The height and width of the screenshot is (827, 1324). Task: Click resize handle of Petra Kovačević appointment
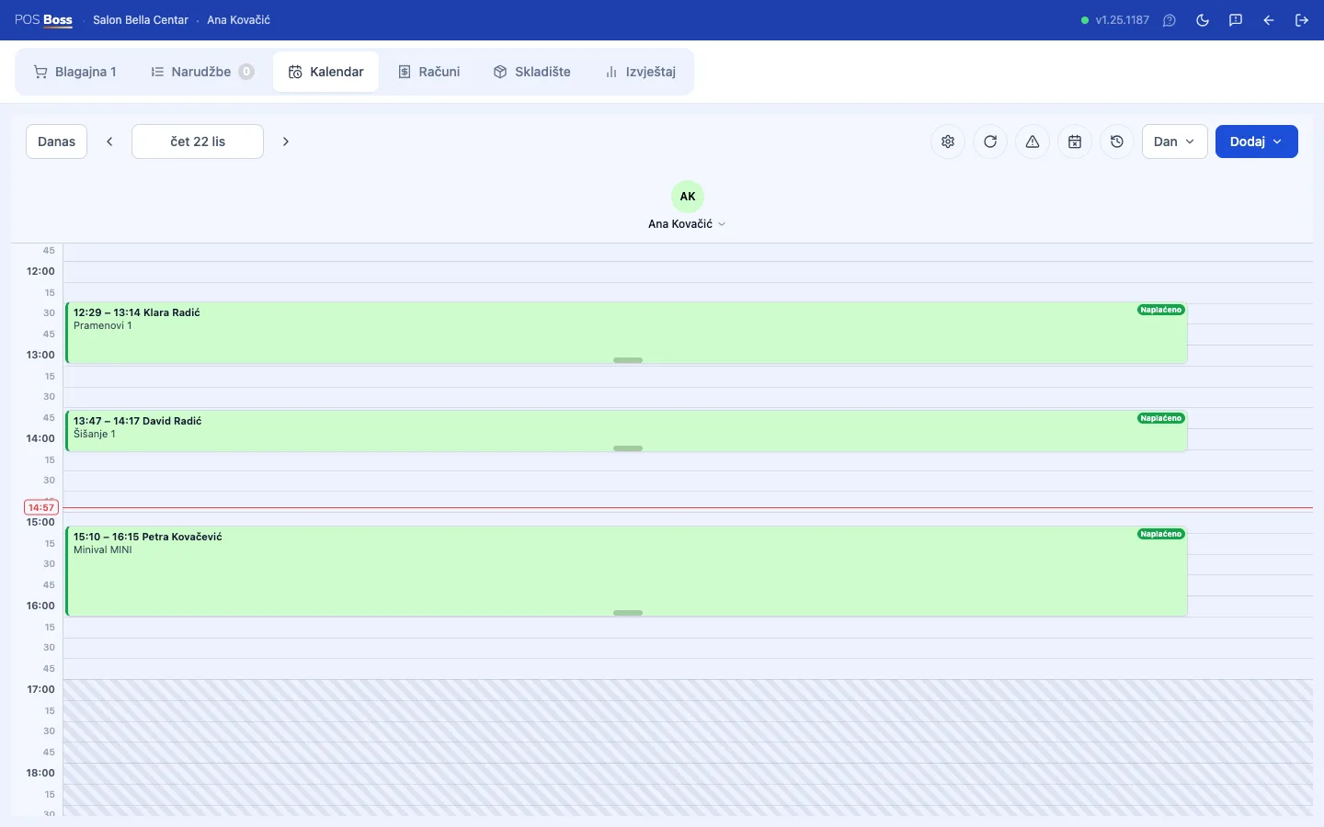point(628,613)
